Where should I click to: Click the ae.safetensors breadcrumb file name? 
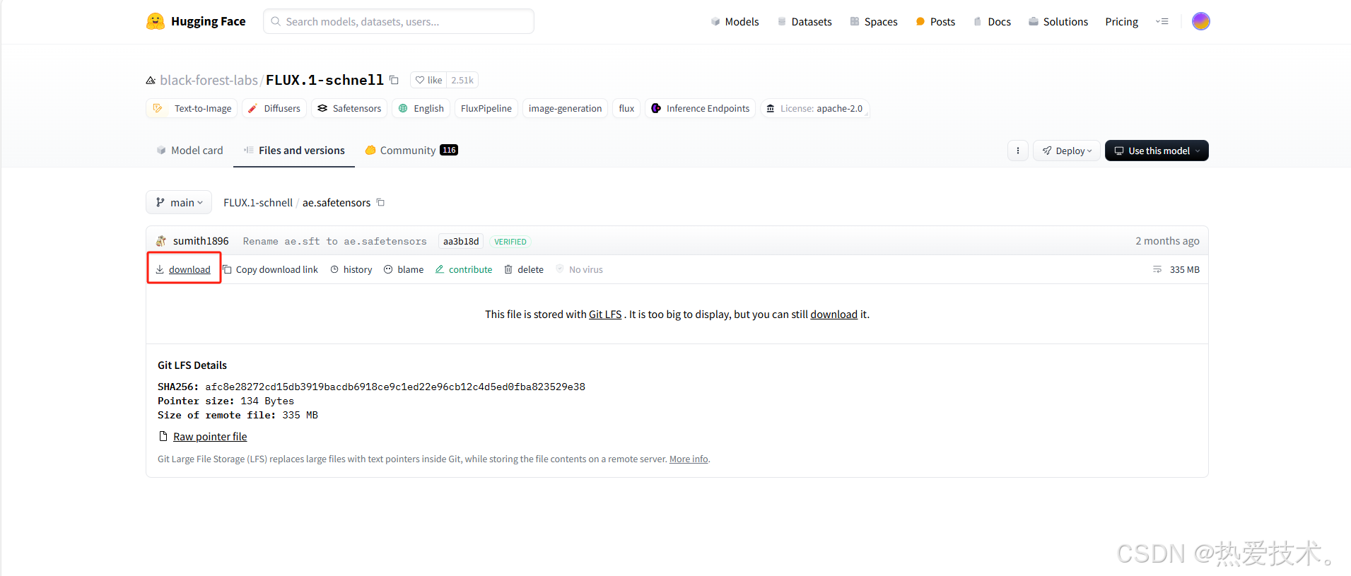(x=337, y=203)
